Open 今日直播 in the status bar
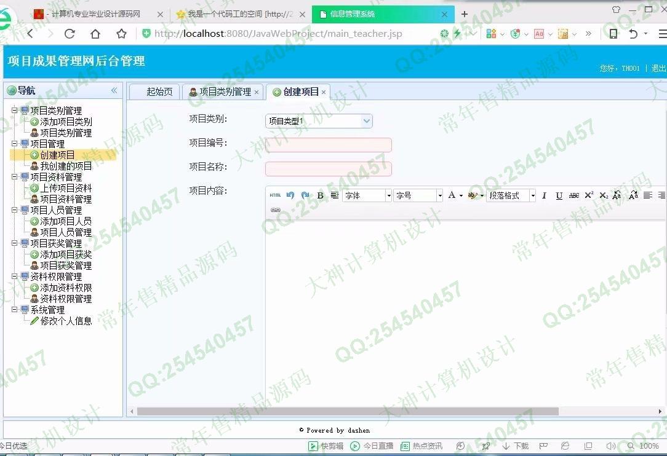Screen dimensions: 667x456 click(x=372, y=446)
